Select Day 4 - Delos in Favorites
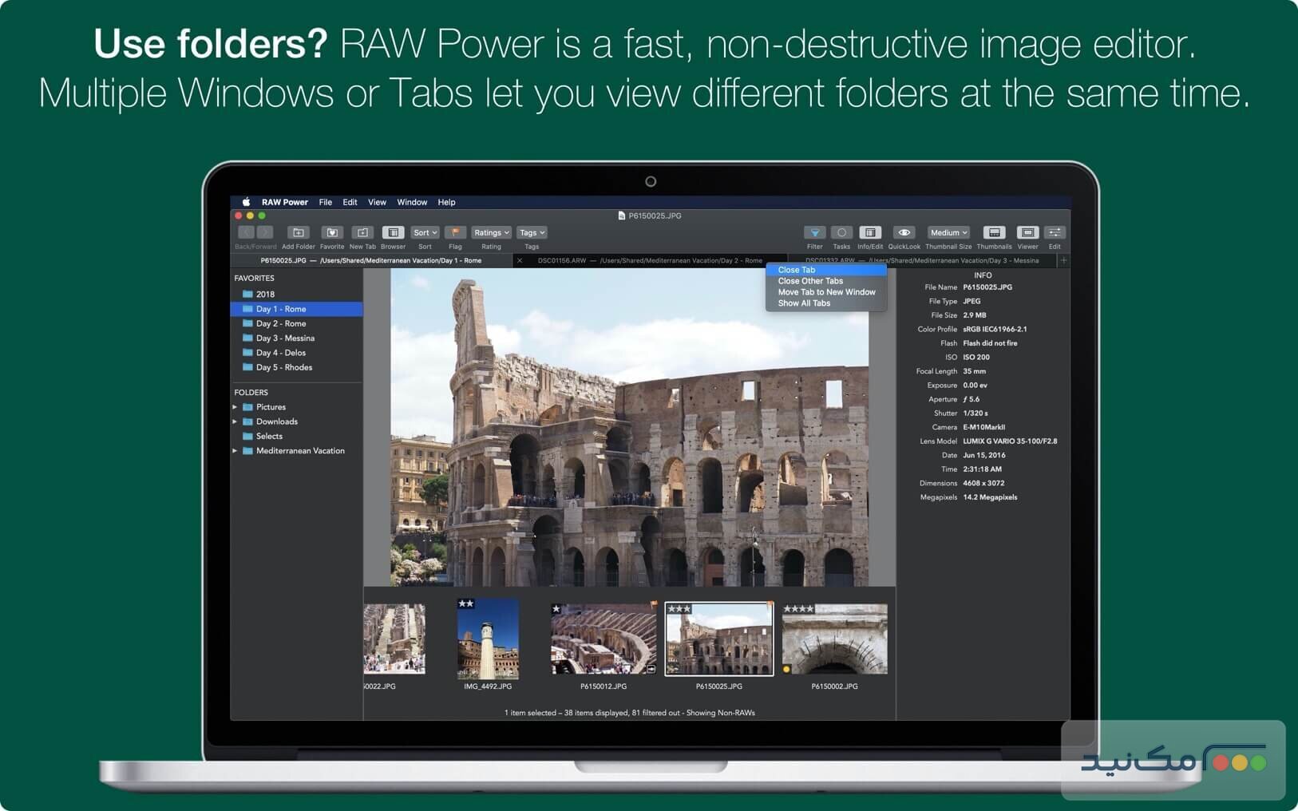1298x811 pixels. point(281,352)
